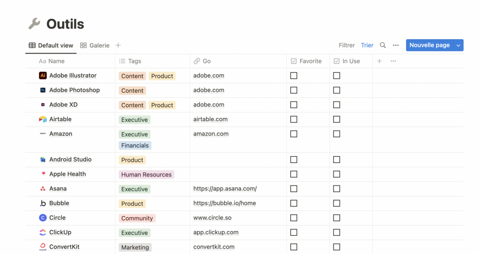Check Favorite for Adobe Illustrator

point(294,76)
